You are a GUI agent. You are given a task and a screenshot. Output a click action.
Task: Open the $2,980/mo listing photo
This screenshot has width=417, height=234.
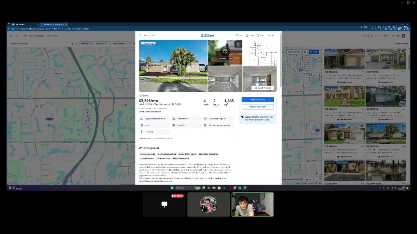pyautogui.click(x=344, y=134)
